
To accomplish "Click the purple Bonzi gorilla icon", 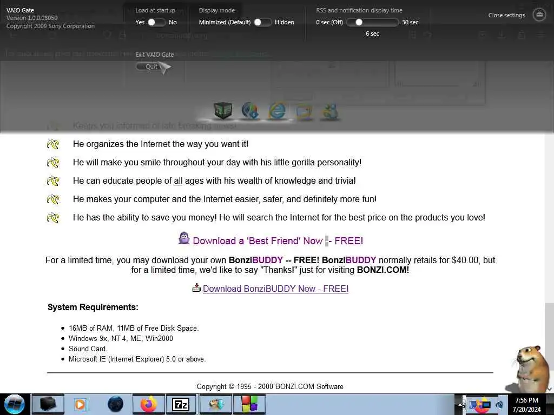I will click(x=184, y=238).
